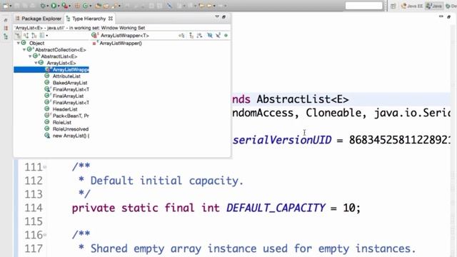This screenshot has width=457, height=257.
Task: Click serialVersionUID in the editor
Action: 282,140
